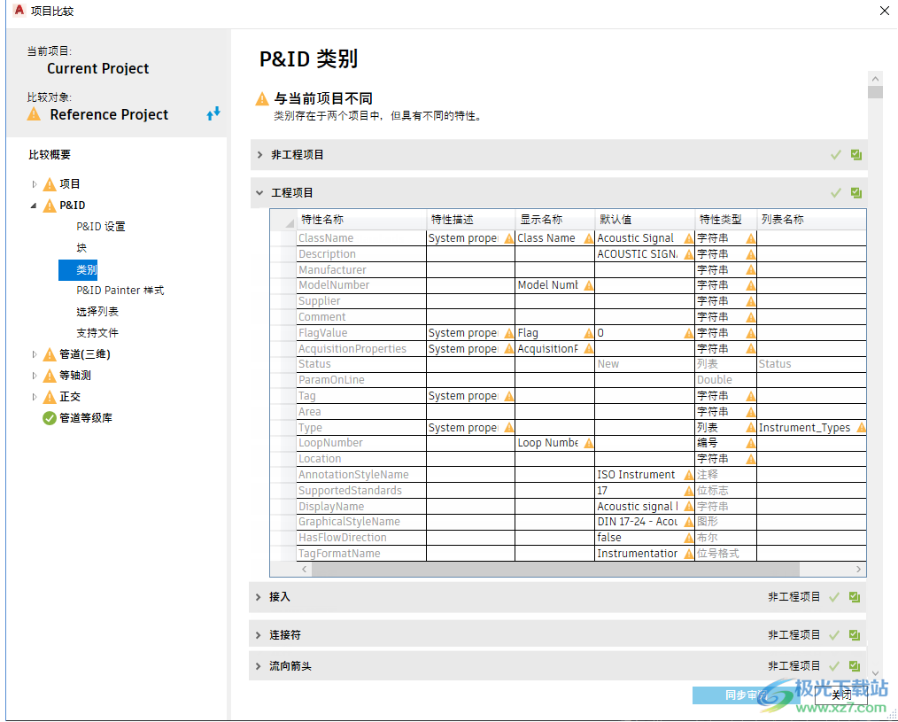Click green checkmark in 工程项目 header
Screen dimensions: 898x722
836,193
